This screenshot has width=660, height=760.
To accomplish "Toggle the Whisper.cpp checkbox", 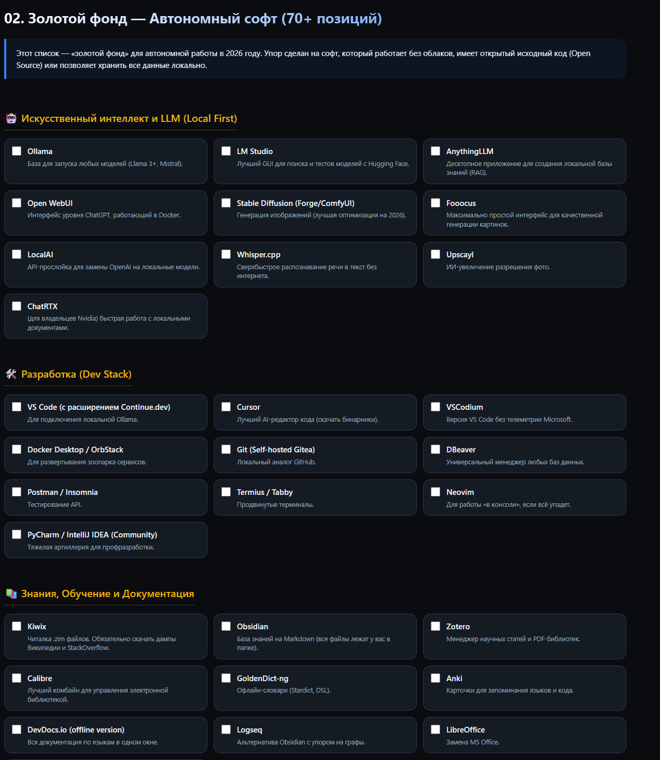I will [x=226, y=254].
